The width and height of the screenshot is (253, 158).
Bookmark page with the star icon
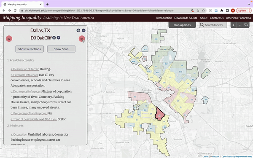[203, 11]
